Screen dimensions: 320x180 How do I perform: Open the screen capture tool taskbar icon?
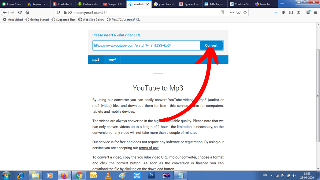137,175
